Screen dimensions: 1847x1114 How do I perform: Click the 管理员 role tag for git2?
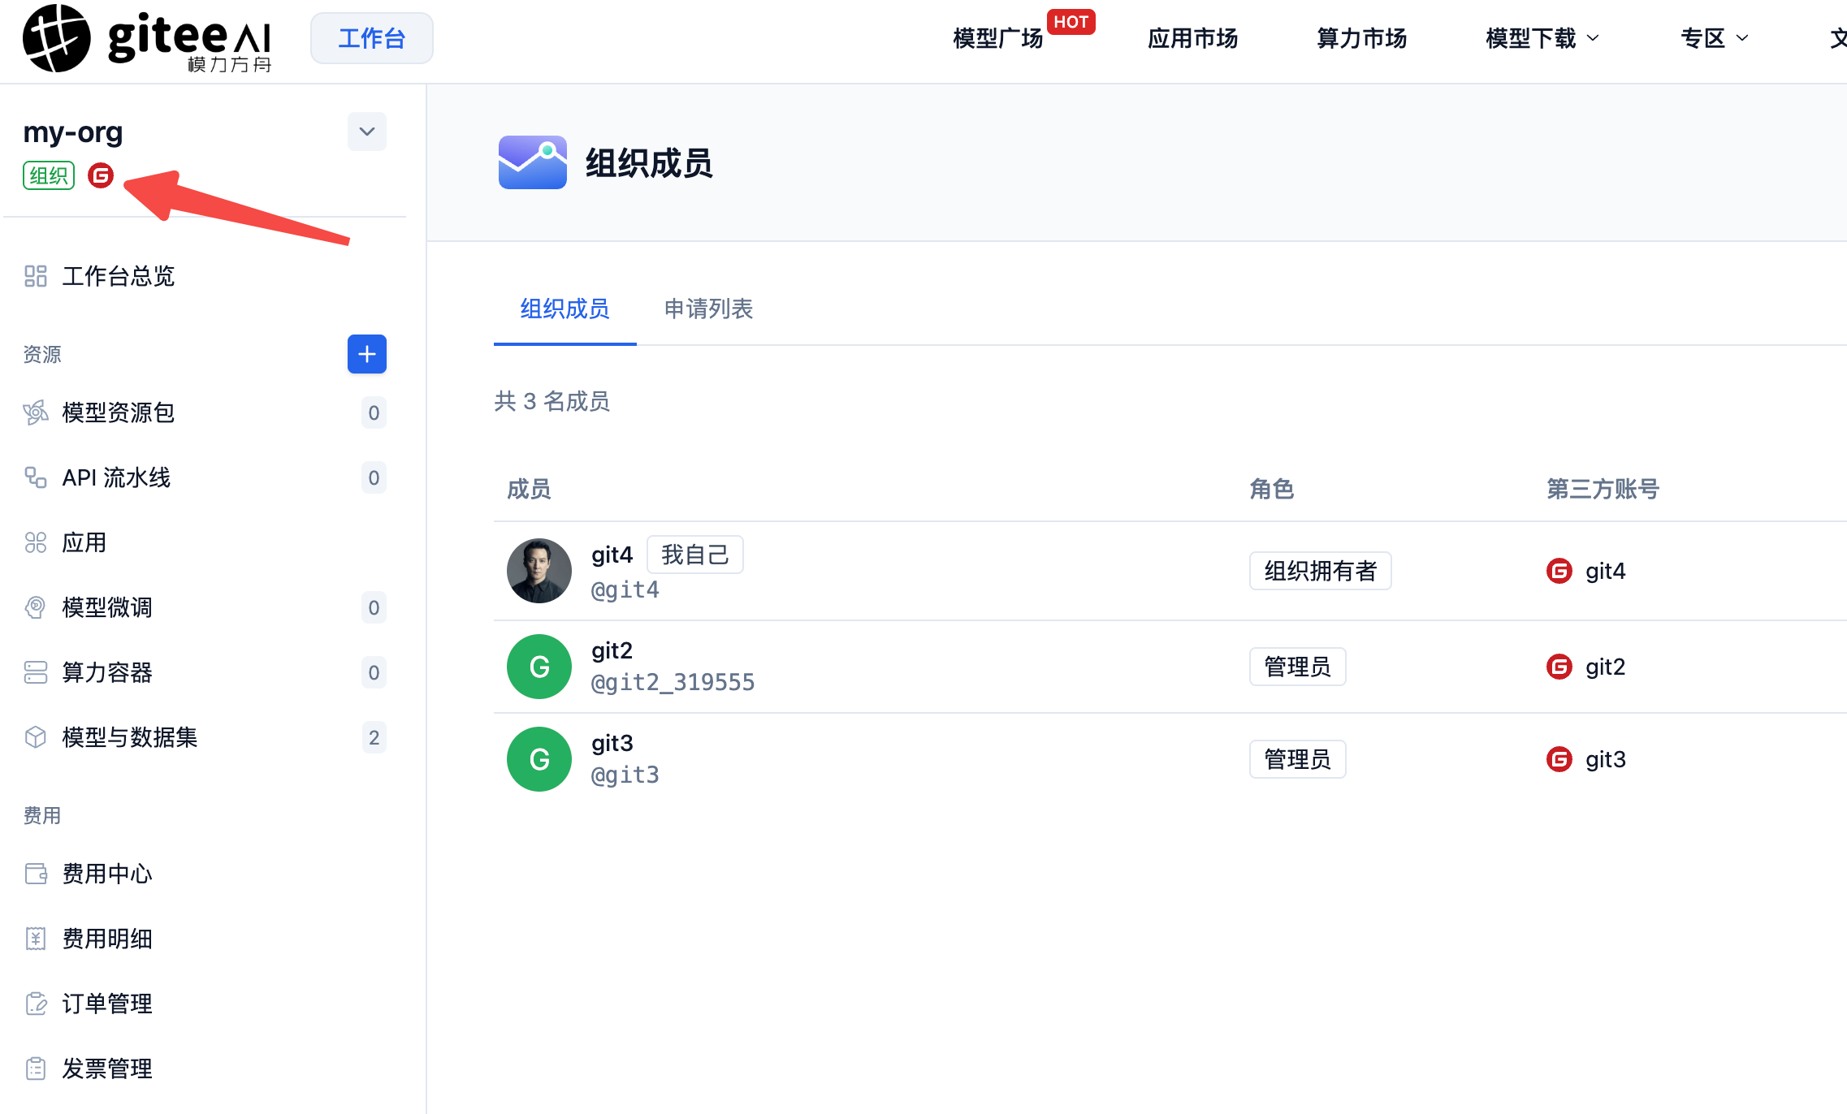click(x=1297, y=667)
